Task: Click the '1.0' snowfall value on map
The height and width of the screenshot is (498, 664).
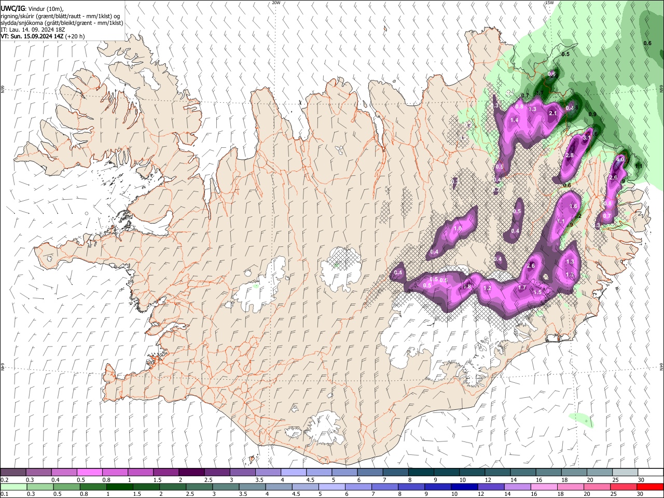Action: click(458, 228)
